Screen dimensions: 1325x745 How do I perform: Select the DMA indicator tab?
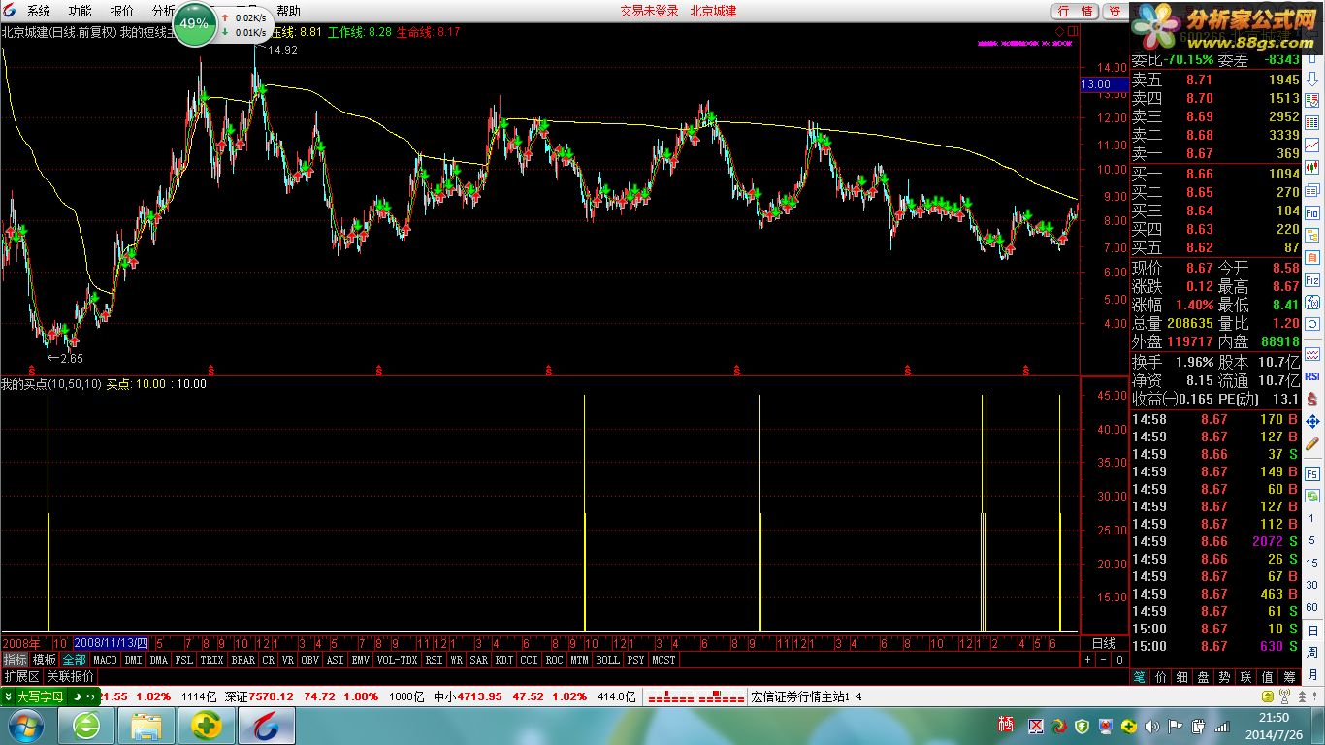pyautogui.click(x=158, y=660)
